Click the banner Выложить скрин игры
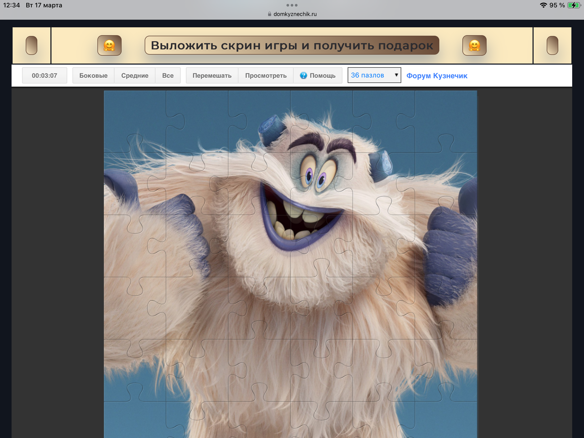 (x=292, y=45)
